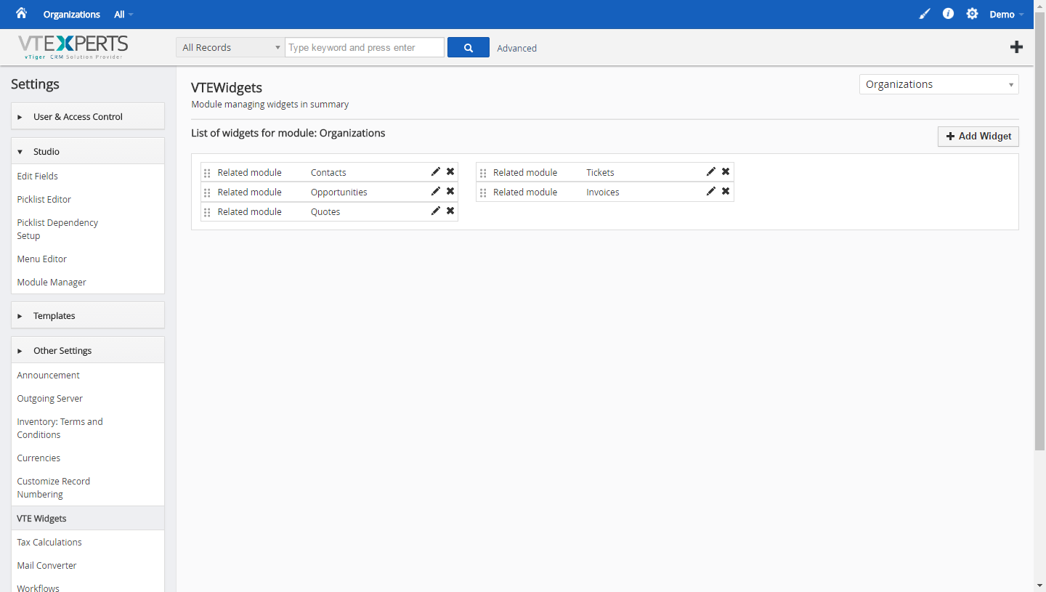The height and width of the screenshot is (592, 1046).
Task: Edit the Opportunities widget
Action: coord(436,191)
